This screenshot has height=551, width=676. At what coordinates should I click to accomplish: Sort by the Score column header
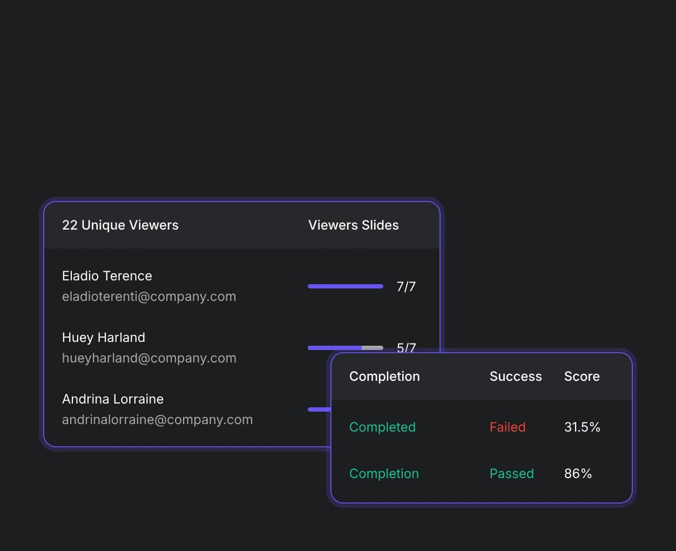point(582,377)
